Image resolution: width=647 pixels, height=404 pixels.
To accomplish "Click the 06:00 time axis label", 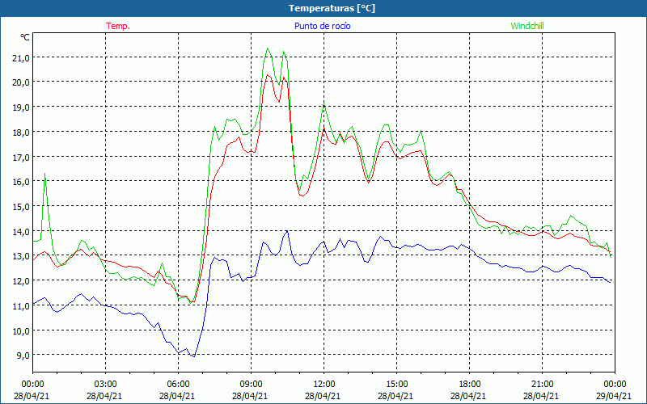I will [178, 385].
